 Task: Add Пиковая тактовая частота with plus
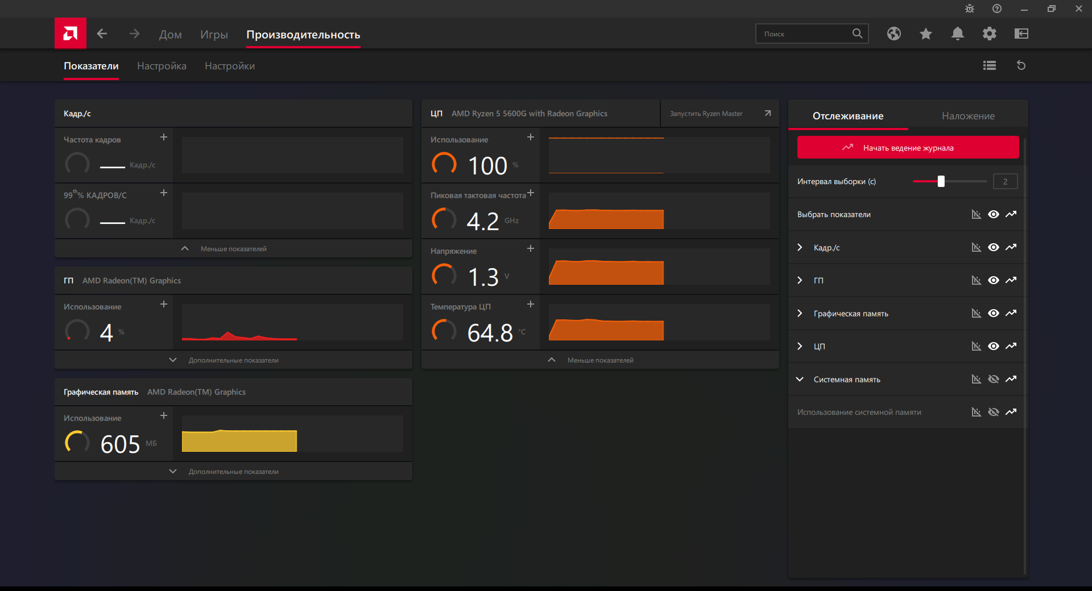(531, 193)
